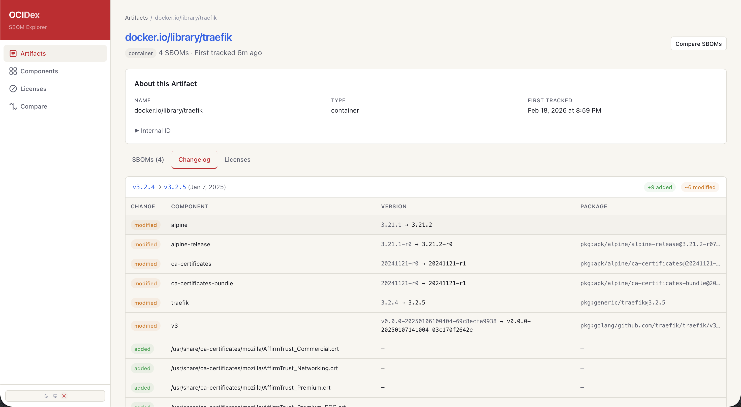Click the Artifacts breadcrumb link
Screen dimensions: 741x407
136,18
